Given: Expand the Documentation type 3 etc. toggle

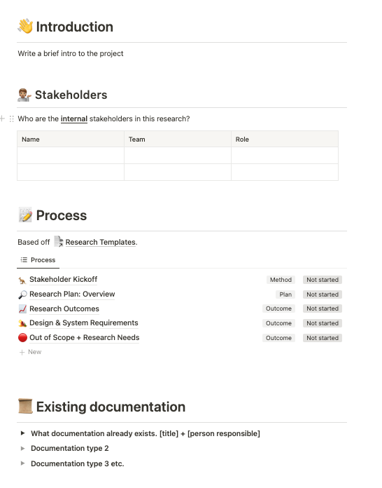Looking at the screenshot, I should (x=22, y=463).
